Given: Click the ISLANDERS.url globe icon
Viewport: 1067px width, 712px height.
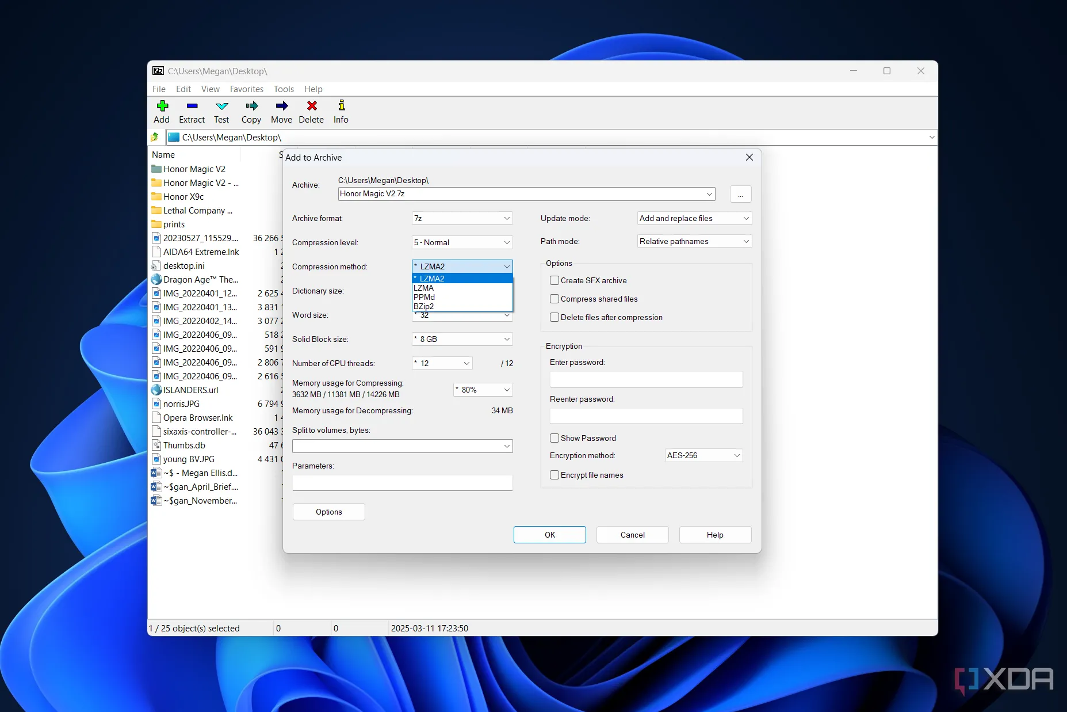Looking at the screenshot, I should [x=156, y=390].
